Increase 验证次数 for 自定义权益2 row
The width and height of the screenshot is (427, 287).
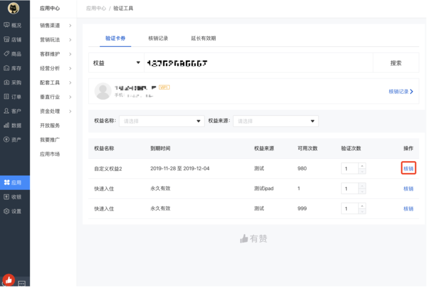point(362,166)
